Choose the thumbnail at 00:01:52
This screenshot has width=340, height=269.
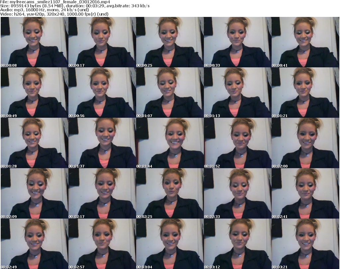click(237, 143)
